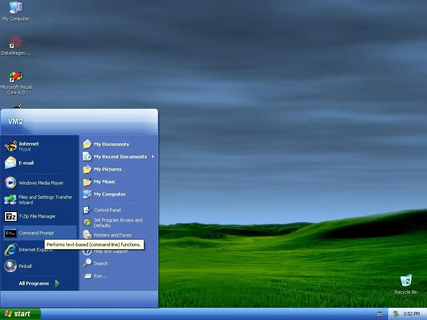Viewport: 427px width, 320px height.
Task: Open My Pictures label
Action: (108, 169)
